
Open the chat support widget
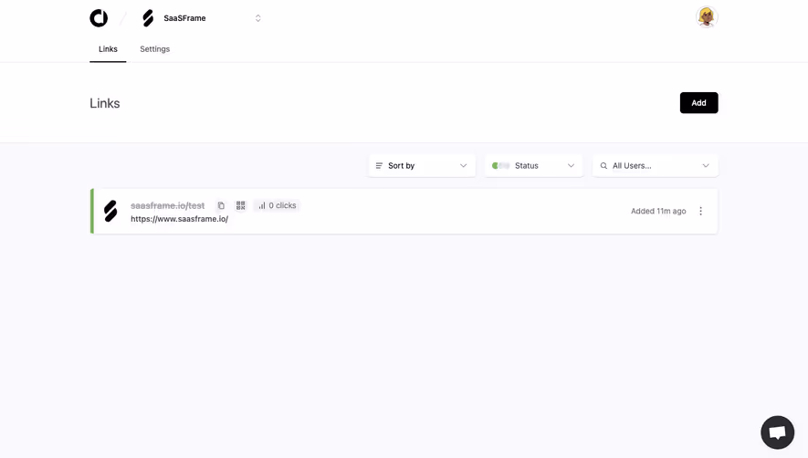click(777, 432)
